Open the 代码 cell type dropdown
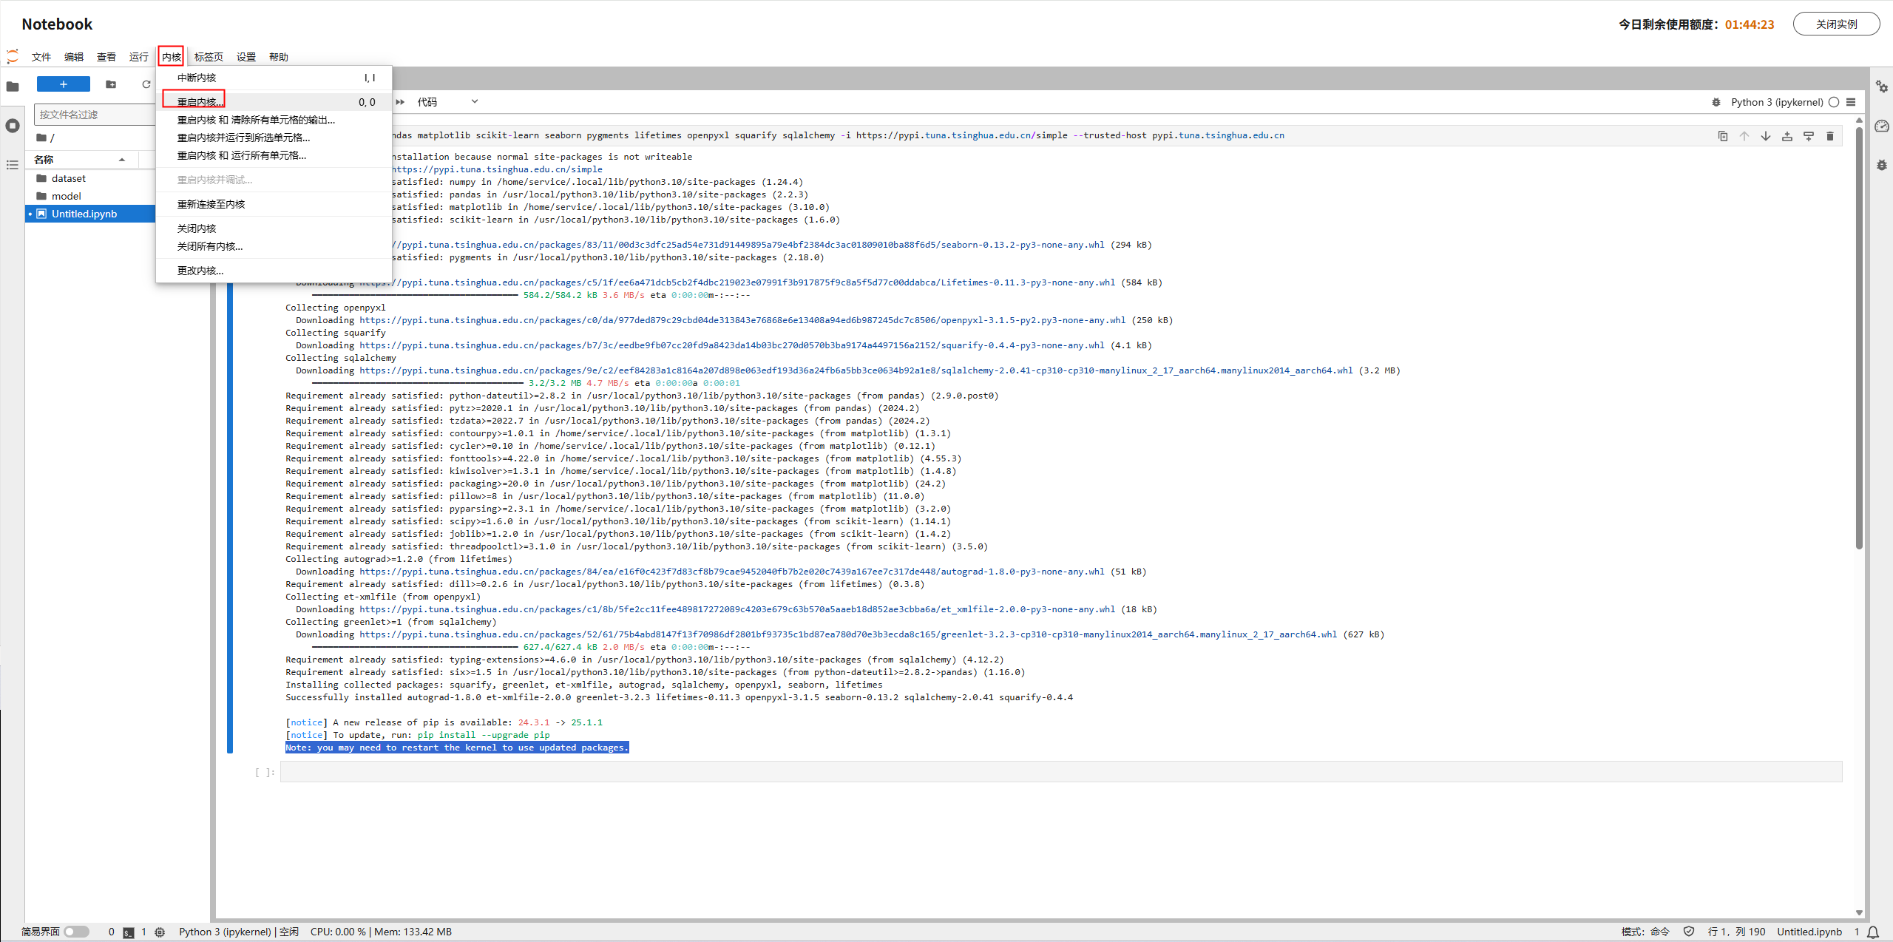Image resolution: width=1893 pixels, height=942 pixels. [x=447, y=102]
